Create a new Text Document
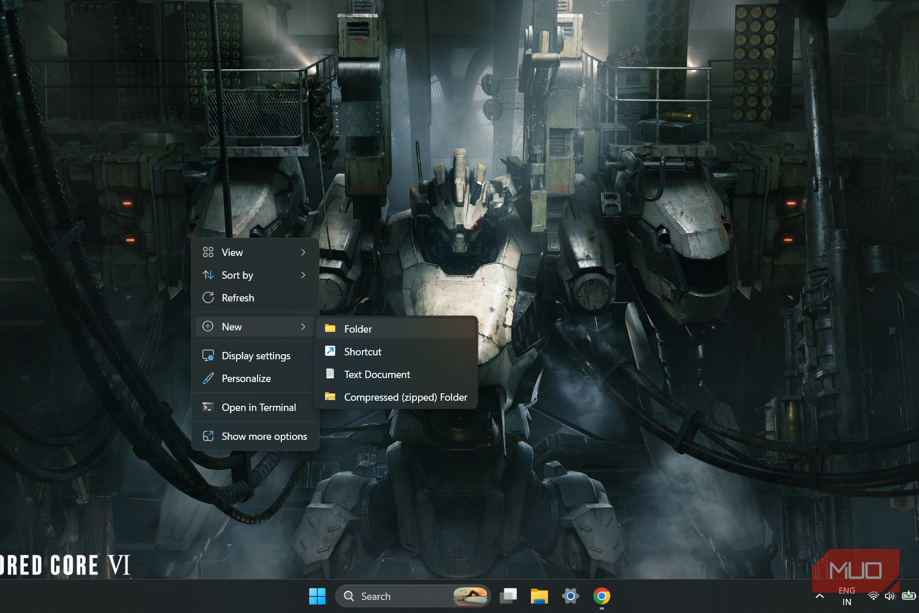Image resolution: width=919 pixels, height=613 pixels. coord(397,375)
